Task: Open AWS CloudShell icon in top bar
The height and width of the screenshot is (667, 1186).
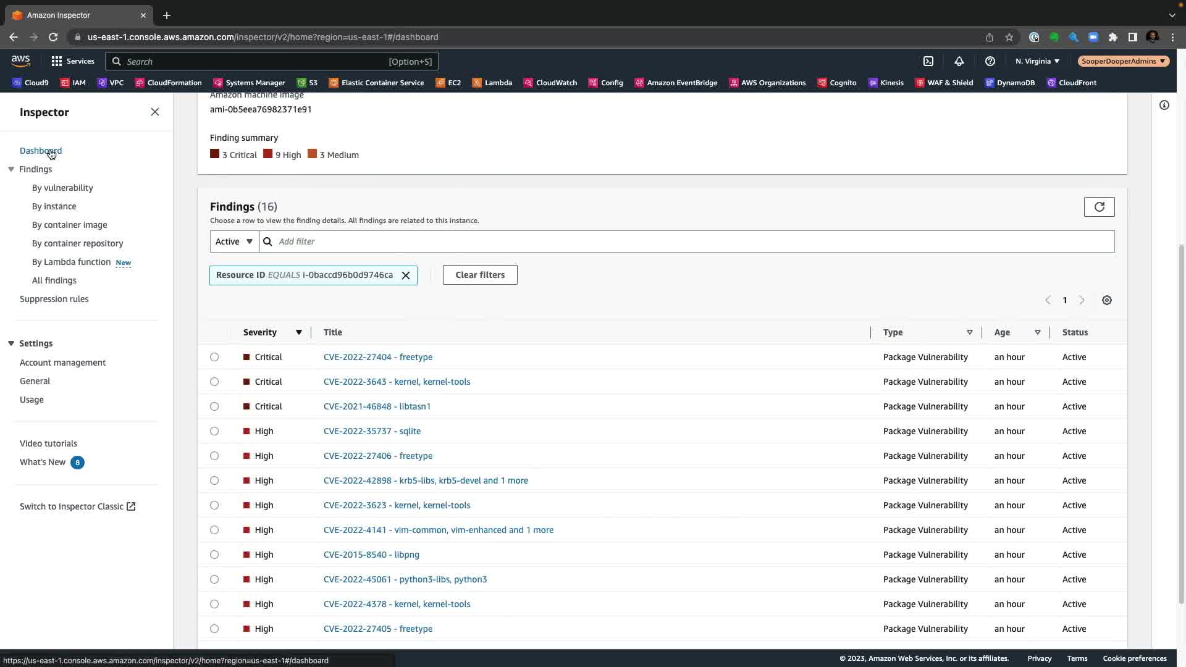Action: [928, 61]
